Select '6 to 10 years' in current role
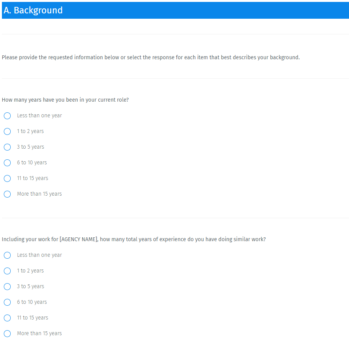 pos(7,163)
